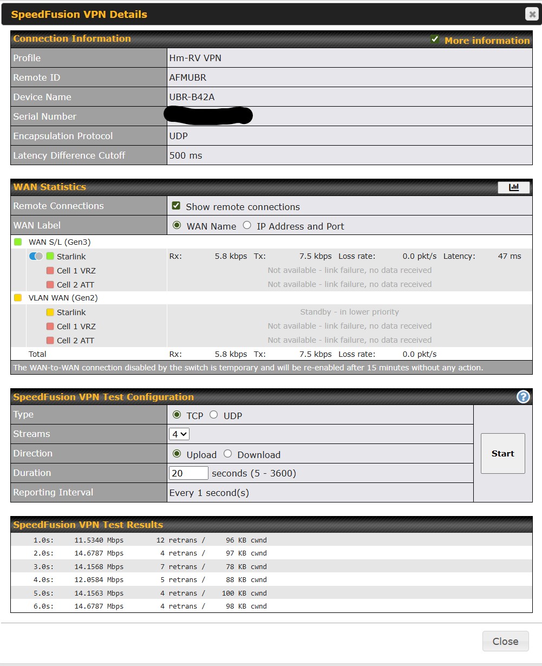Toggle the Starlink WAN connection switch

pyautogui.click(x=36, y=256)
